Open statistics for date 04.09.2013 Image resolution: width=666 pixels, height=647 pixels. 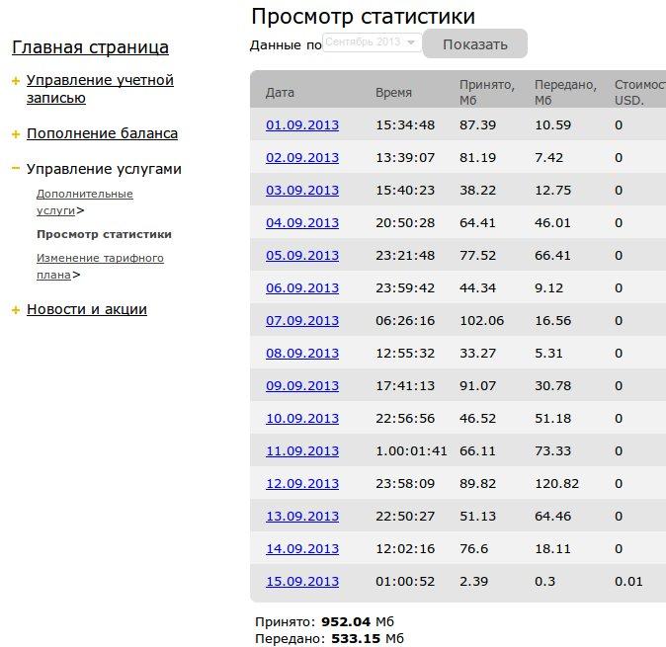point(302,223)
